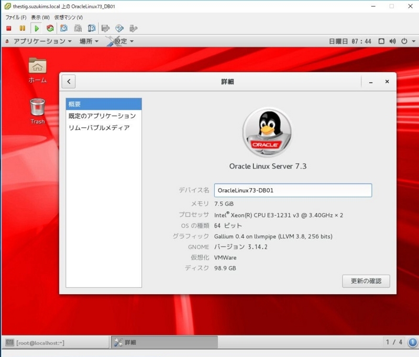Click the Gallium 0.4 graphics text
Image resolution: width=419 pixels, height=357 pixels.
click(x=273, y=236)
